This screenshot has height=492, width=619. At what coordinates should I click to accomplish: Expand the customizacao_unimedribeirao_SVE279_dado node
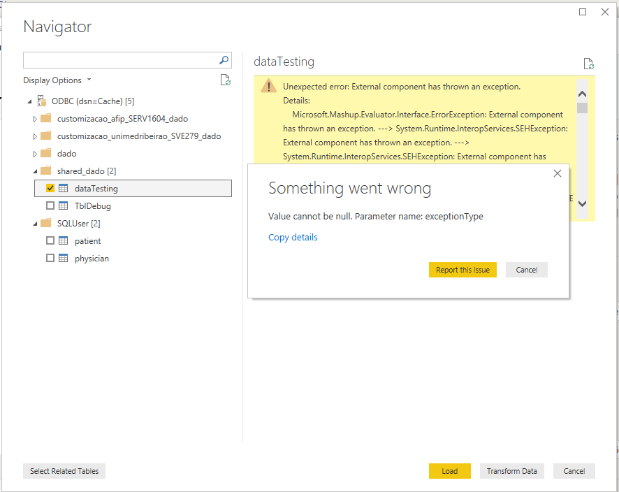coord(35,136)
